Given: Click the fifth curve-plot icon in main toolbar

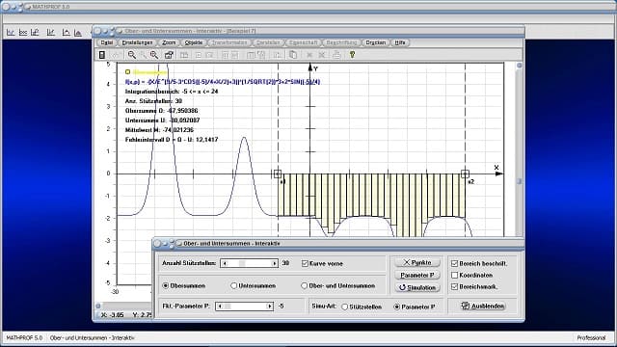Looking at the screenshot, I should point(67,33).
